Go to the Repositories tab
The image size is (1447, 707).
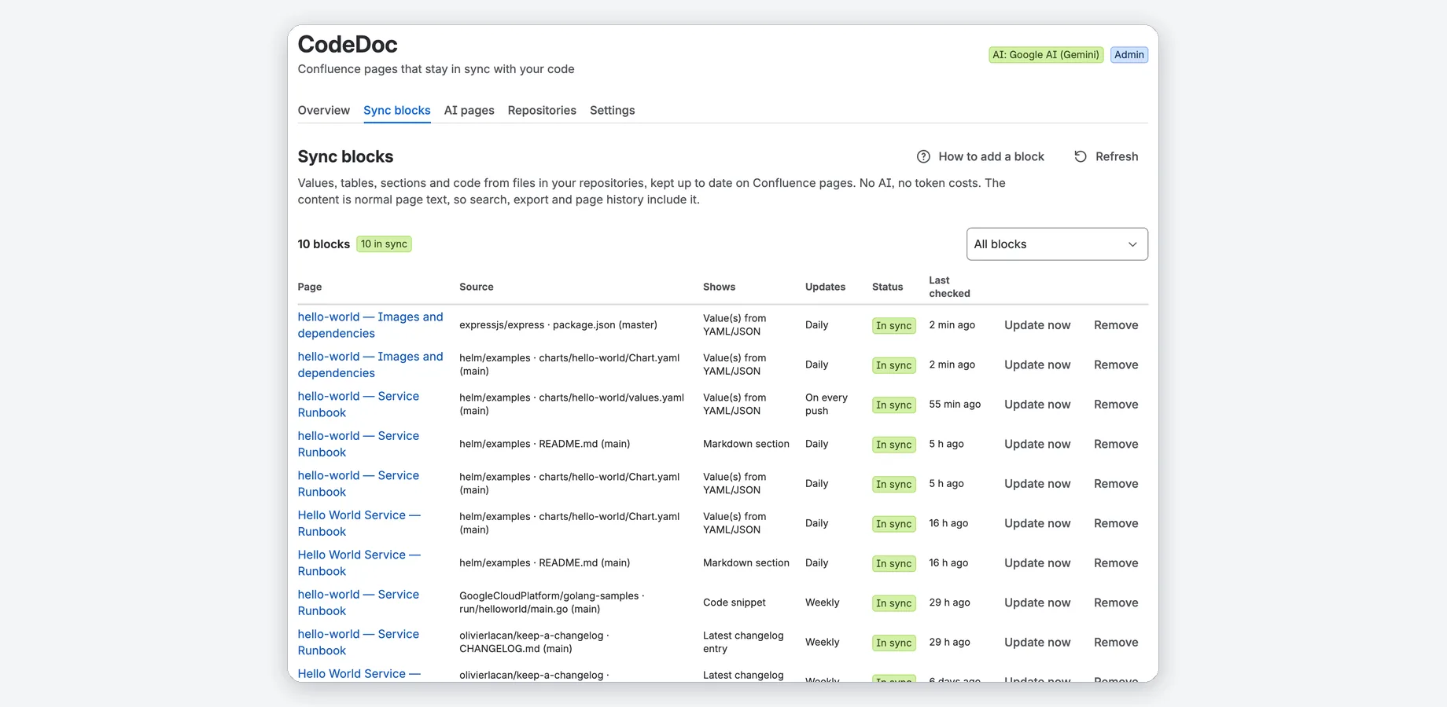[542, 110]
